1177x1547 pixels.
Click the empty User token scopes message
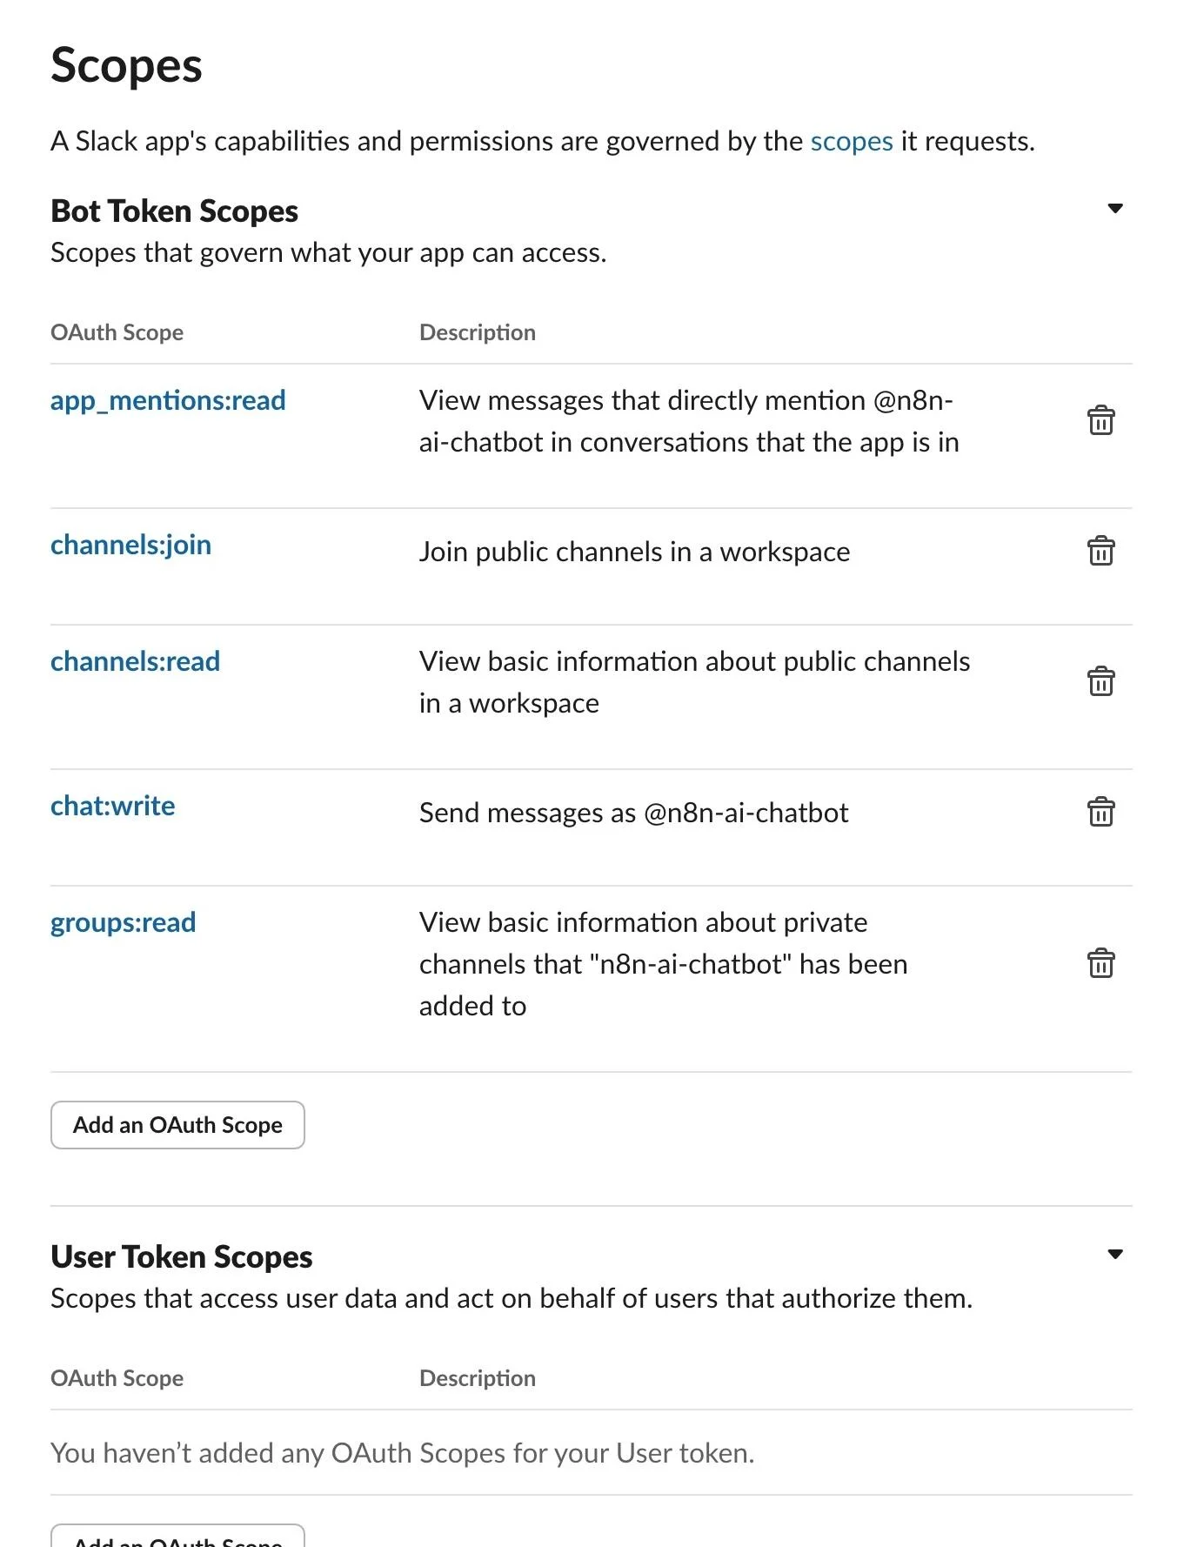(x=402, y=1453)
